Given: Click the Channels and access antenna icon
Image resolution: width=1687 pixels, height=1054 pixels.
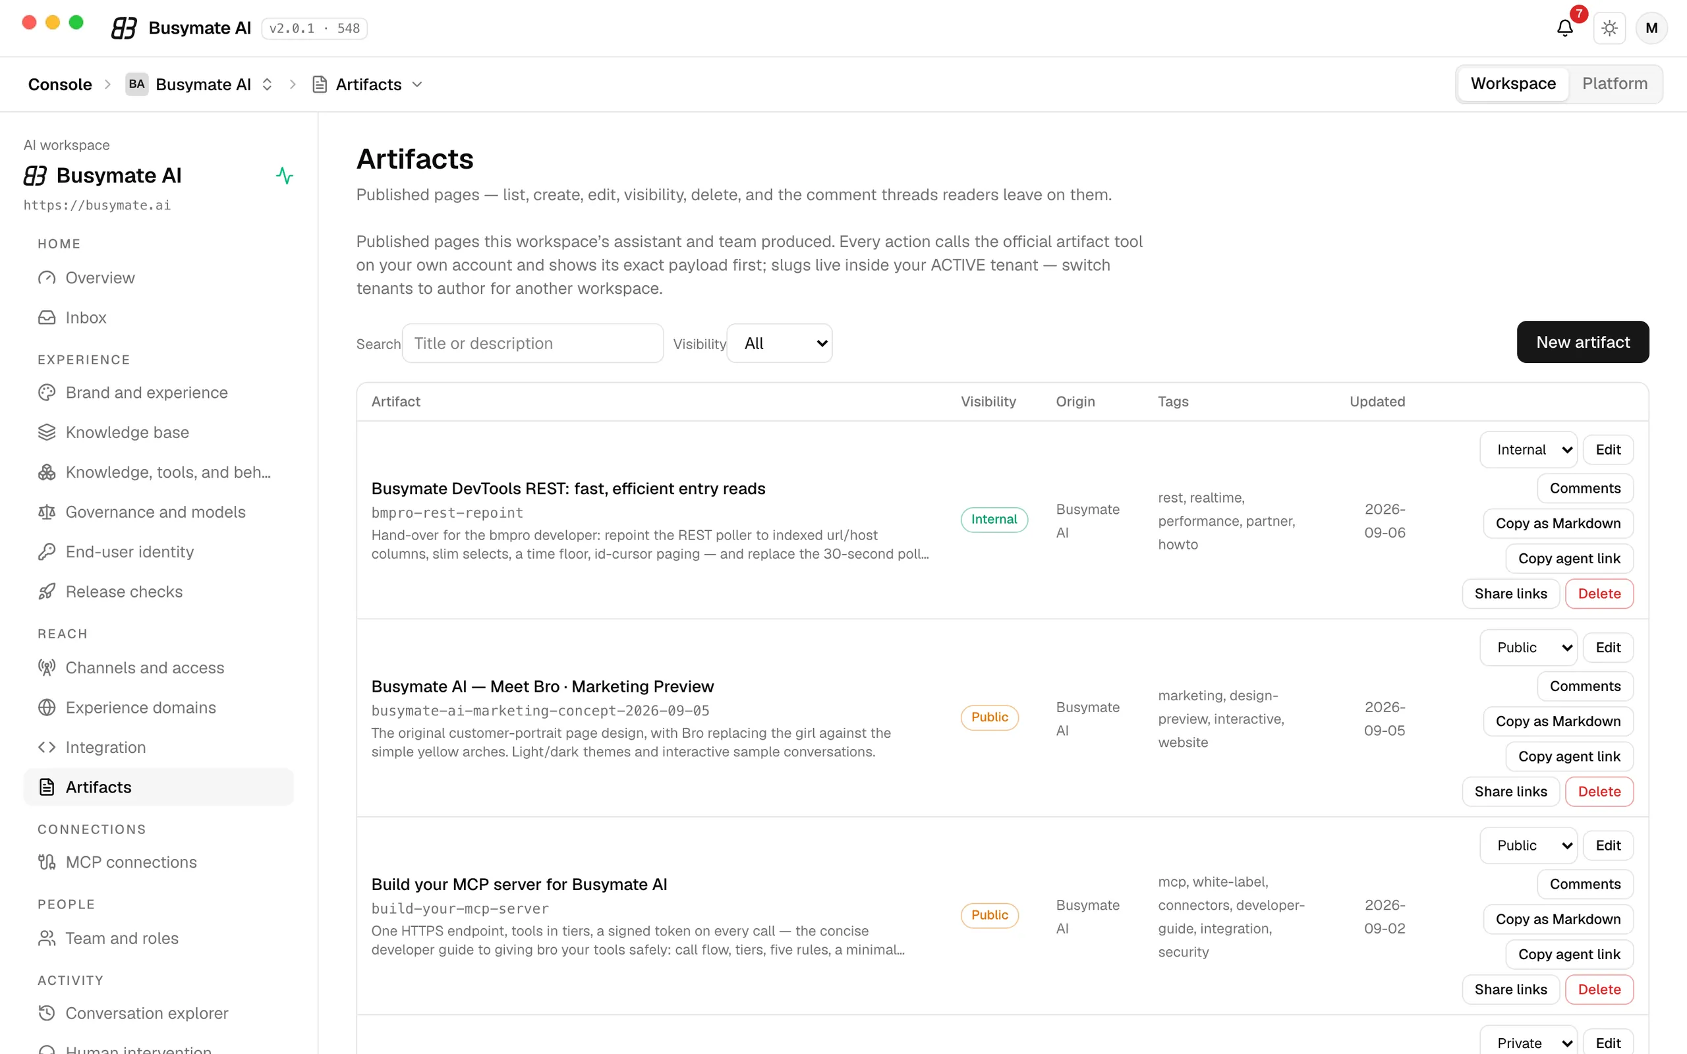Looking at the screenshot, I should pos(47,667).
